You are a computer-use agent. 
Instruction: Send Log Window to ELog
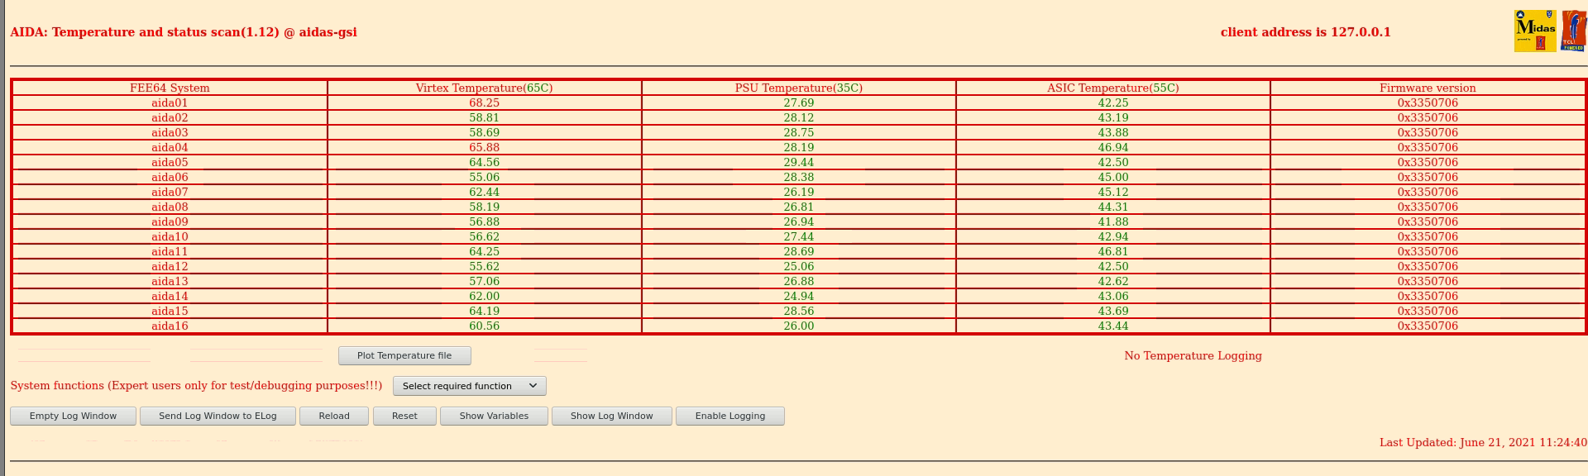218,416
